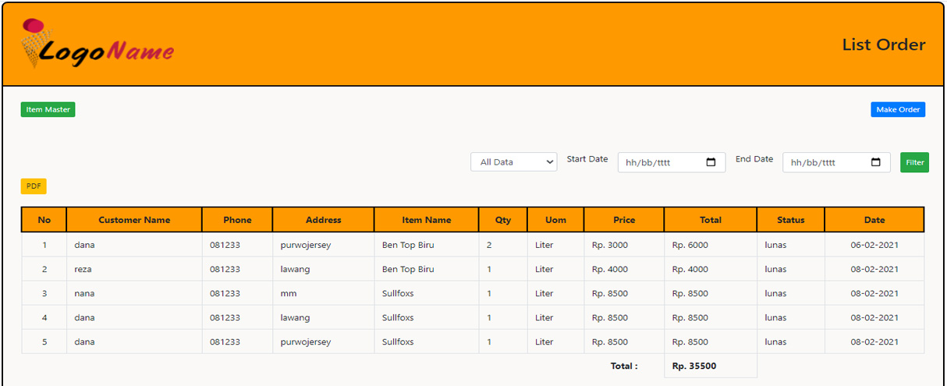
Task: Click the Address column header
Action: (x=324, y=220)
